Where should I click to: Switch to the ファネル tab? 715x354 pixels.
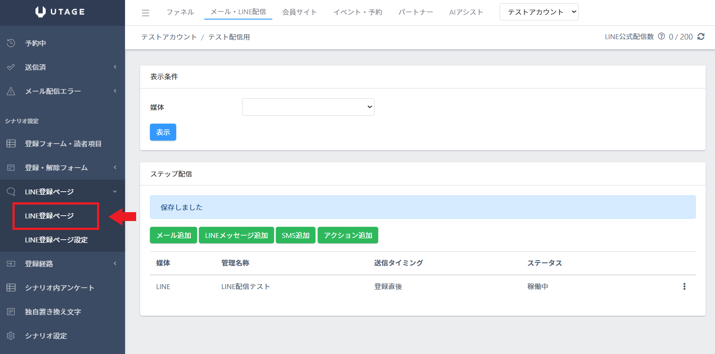180,12
